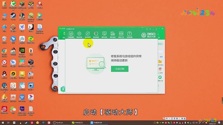The image size is (223, 125).
Task: Click the 360 驱动大师 logo
Action: 148,35
